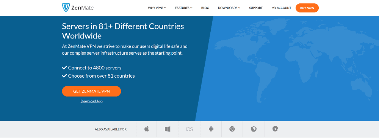Image resolution: width=379 pixels, height=138 pixels.
Task: Click the Connect to 4800 servers checkmark
Action: (x=64, y=68)
